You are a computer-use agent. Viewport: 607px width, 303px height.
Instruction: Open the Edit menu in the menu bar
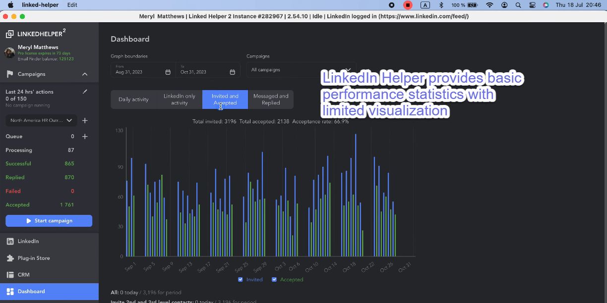click(72, 5)
